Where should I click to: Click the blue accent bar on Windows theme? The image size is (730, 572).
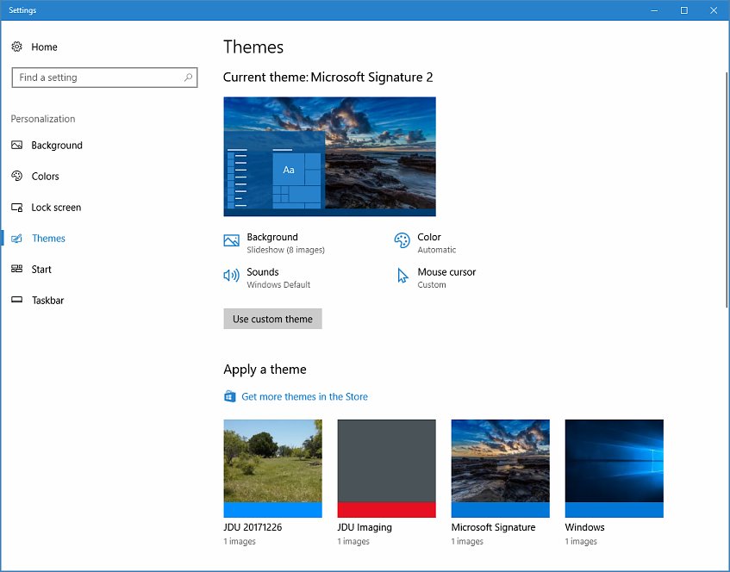pyautogui.click(x=614, y=510)
